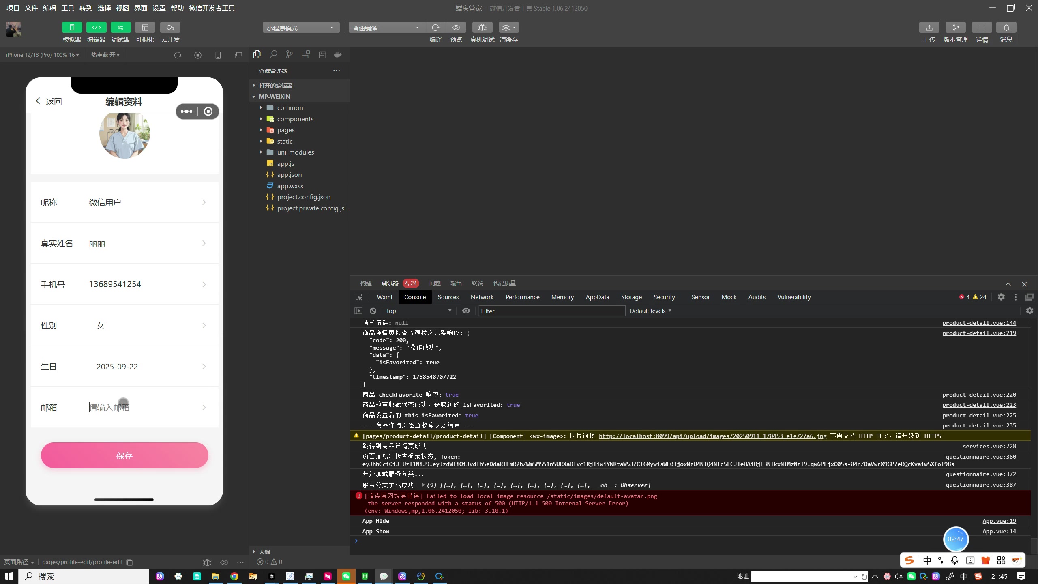Open the source control branch icon

pos(289,55)
